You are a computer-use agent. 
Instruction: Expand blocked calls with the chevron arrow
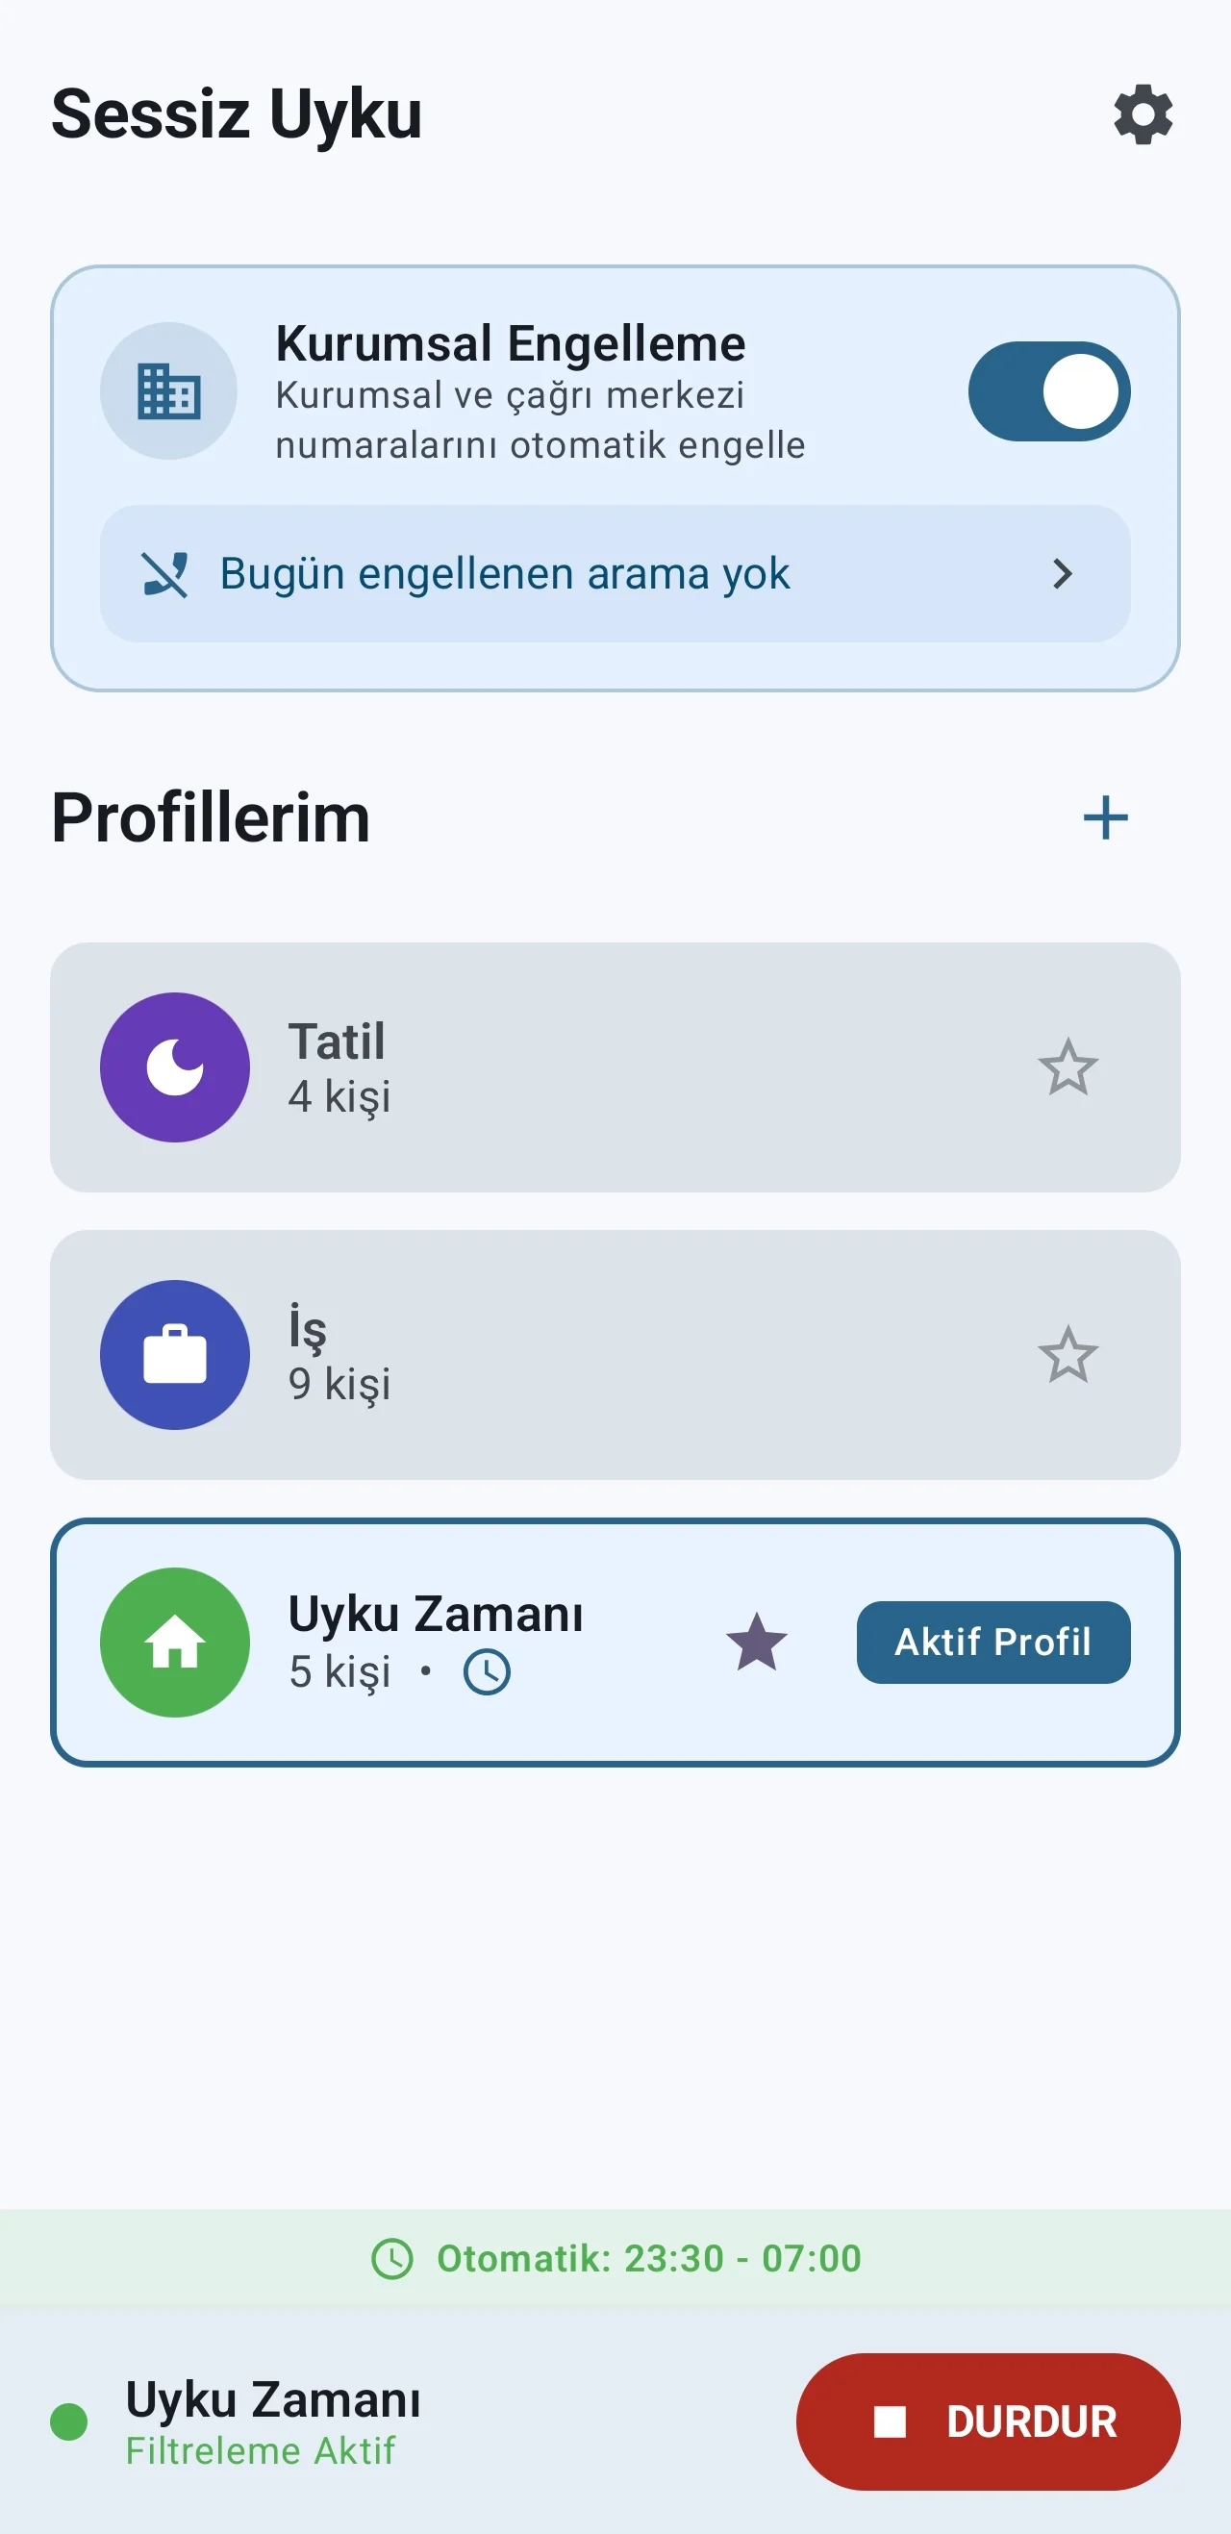point(1062,574)
